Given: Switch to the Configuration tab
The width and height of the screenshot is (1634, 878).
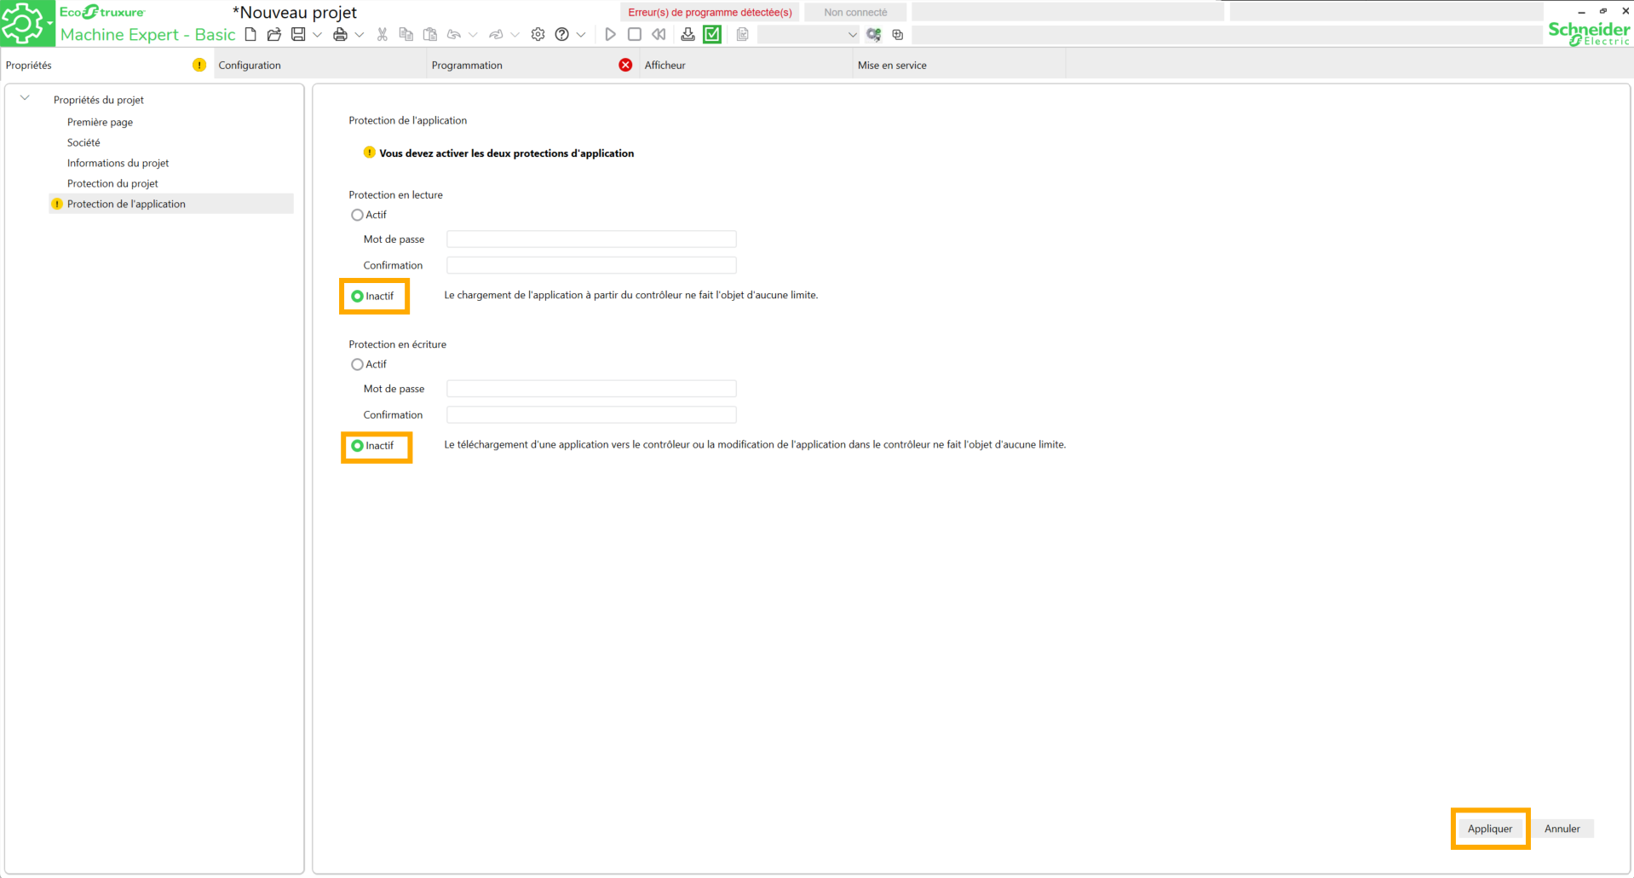Looking at the screenshot, I should (x=250, y=66).
